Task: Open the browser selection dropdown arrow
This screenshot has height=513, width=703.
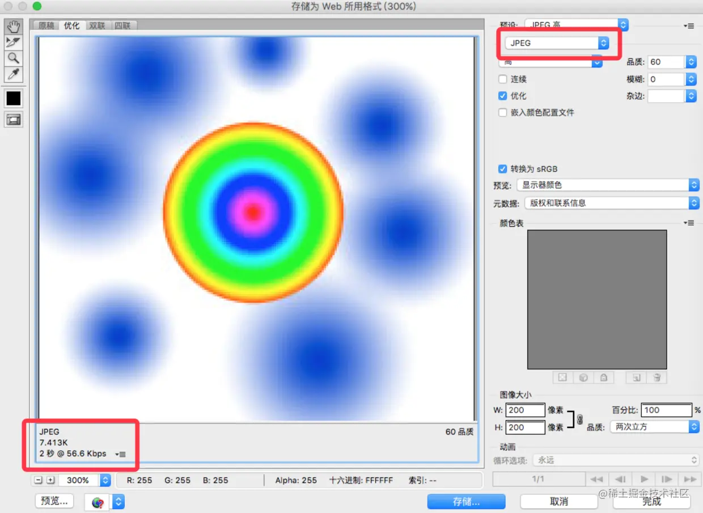Action: click(x=118, y=502)
